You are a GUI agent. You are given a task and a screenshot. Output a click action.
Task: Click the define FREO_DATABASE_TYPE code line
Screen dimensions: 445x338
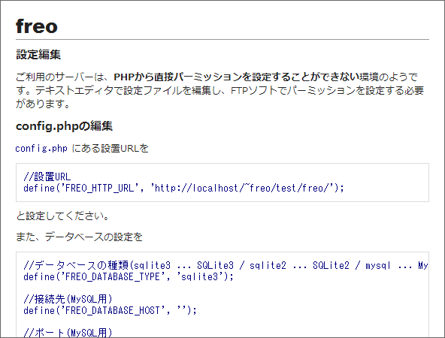[x=129, y=276]
